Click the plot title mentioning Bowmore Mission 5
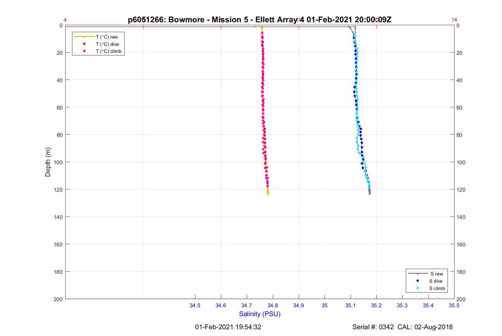Screen dimensions: 502x336 click(x=260, y=20)
